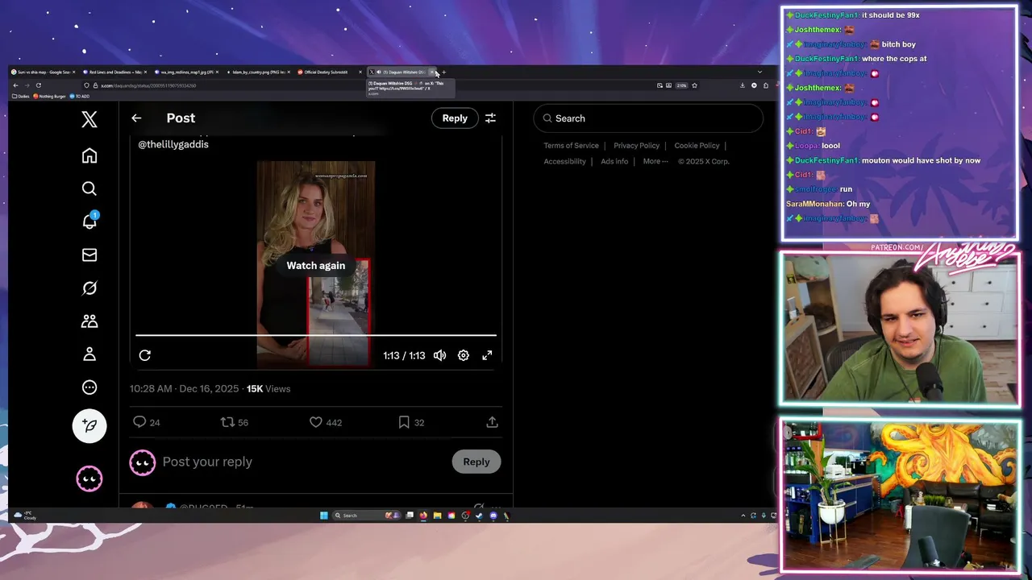Open Notifications bell with 1 badge

point(89,222)
